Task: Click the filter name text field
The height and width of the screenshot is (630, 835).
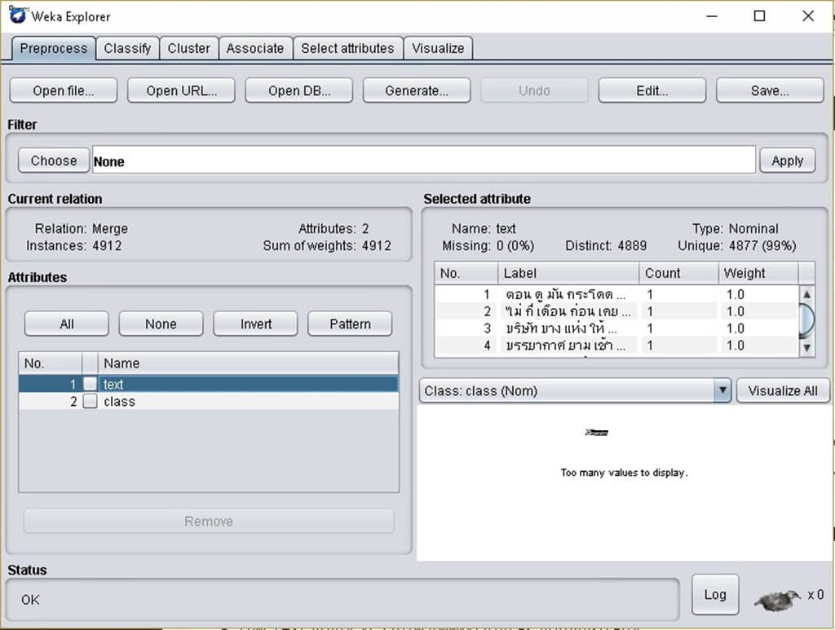Action: pos(424,161)
